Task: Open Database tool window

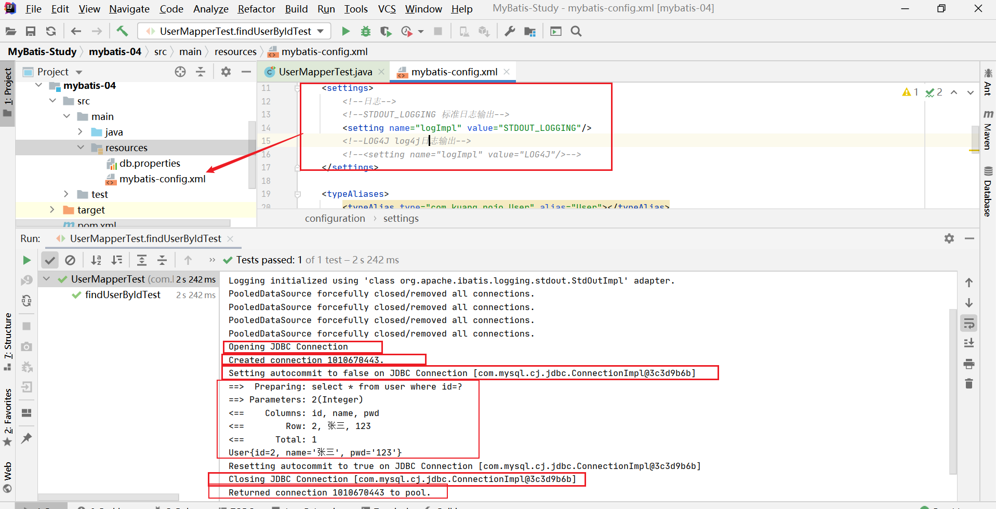Action: click(x=988, y=191)
